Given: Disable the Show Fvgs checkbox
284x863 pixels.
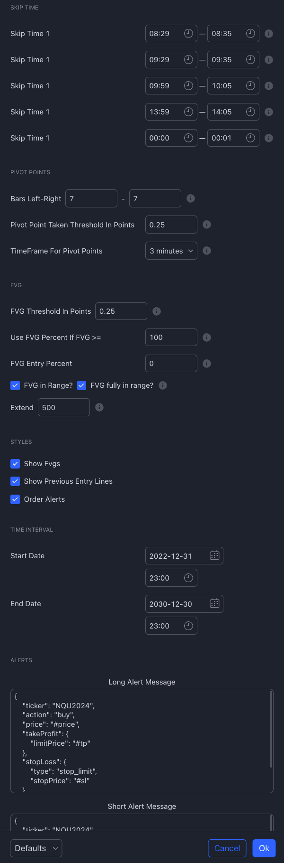Looking at the screenshot, I should pyautogui.click(x=15, y=464).
